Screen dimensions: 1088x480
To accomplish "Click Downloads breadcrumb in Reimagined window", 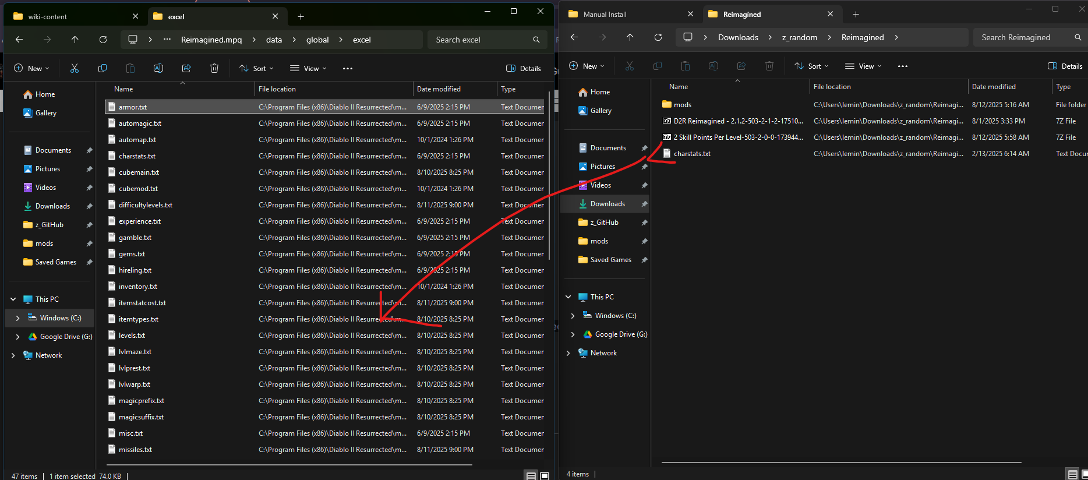I will [738, 37].
